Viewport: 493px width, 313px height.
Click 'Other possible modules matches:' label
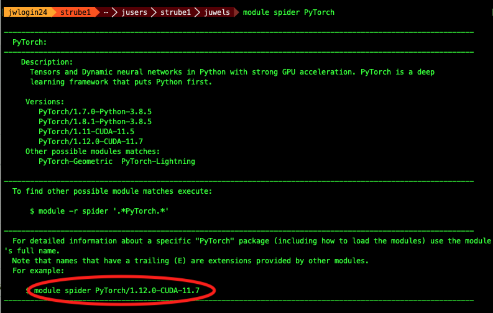pyautogui.click(x=93, y=152)
